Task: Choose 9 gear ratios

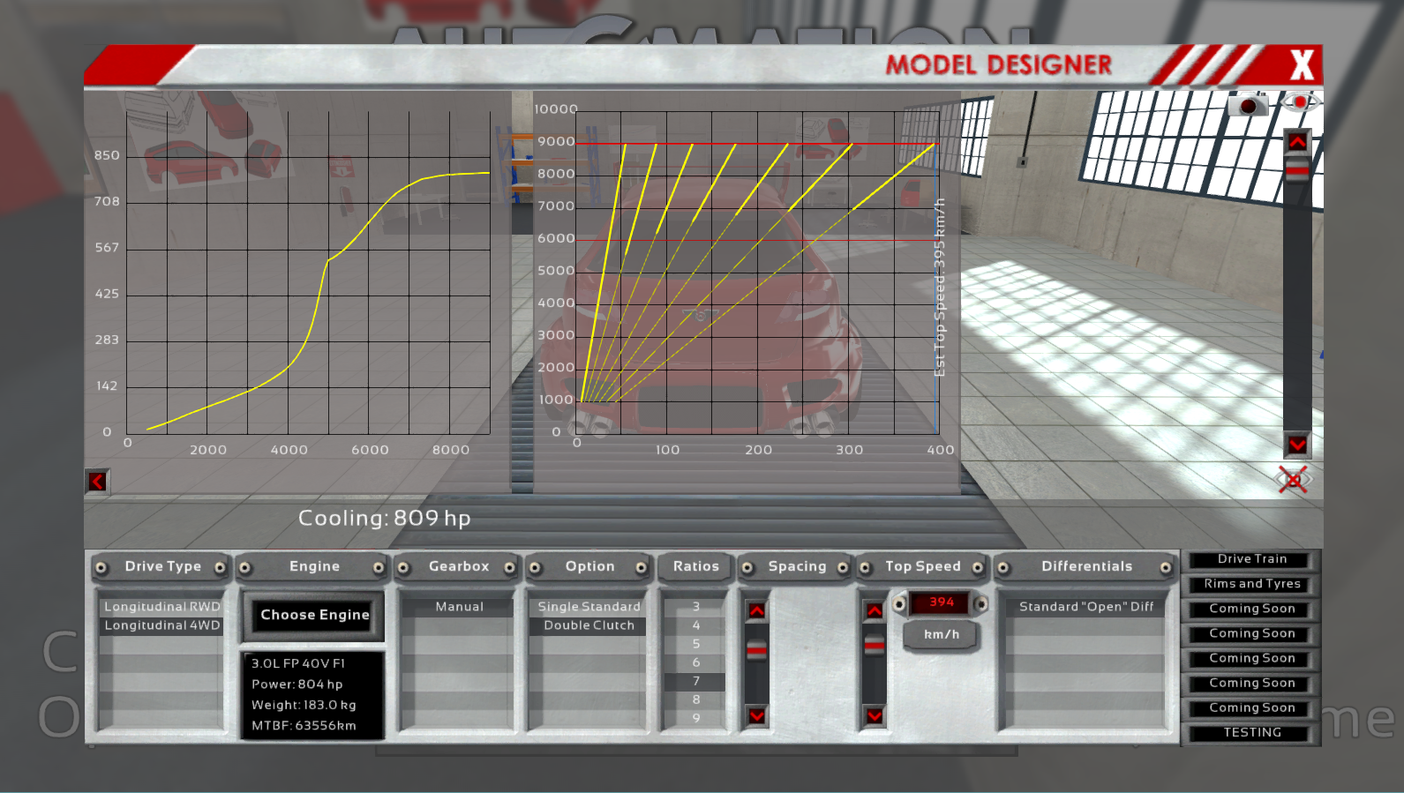Action: [x=695, y=718]
